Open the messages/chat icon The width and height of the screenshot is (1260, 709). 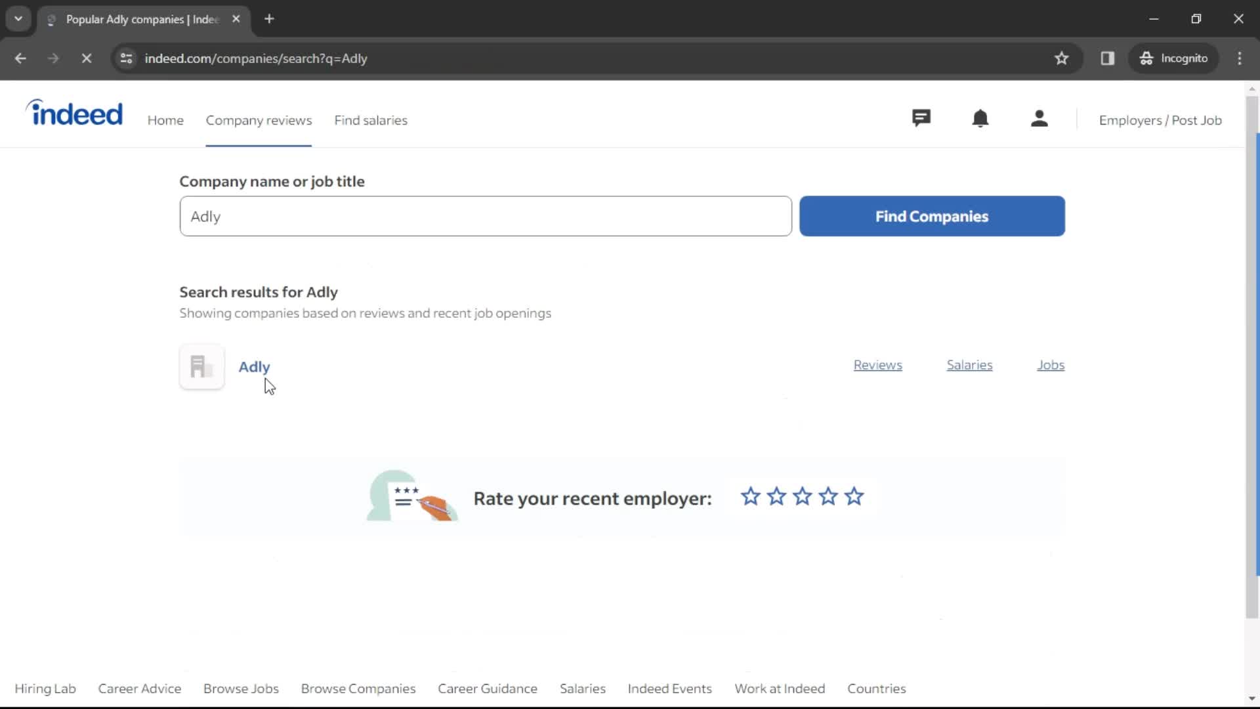point(921,119)
